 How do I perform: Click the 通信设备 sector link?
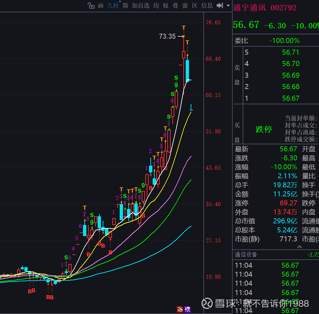tap(246, 255)
